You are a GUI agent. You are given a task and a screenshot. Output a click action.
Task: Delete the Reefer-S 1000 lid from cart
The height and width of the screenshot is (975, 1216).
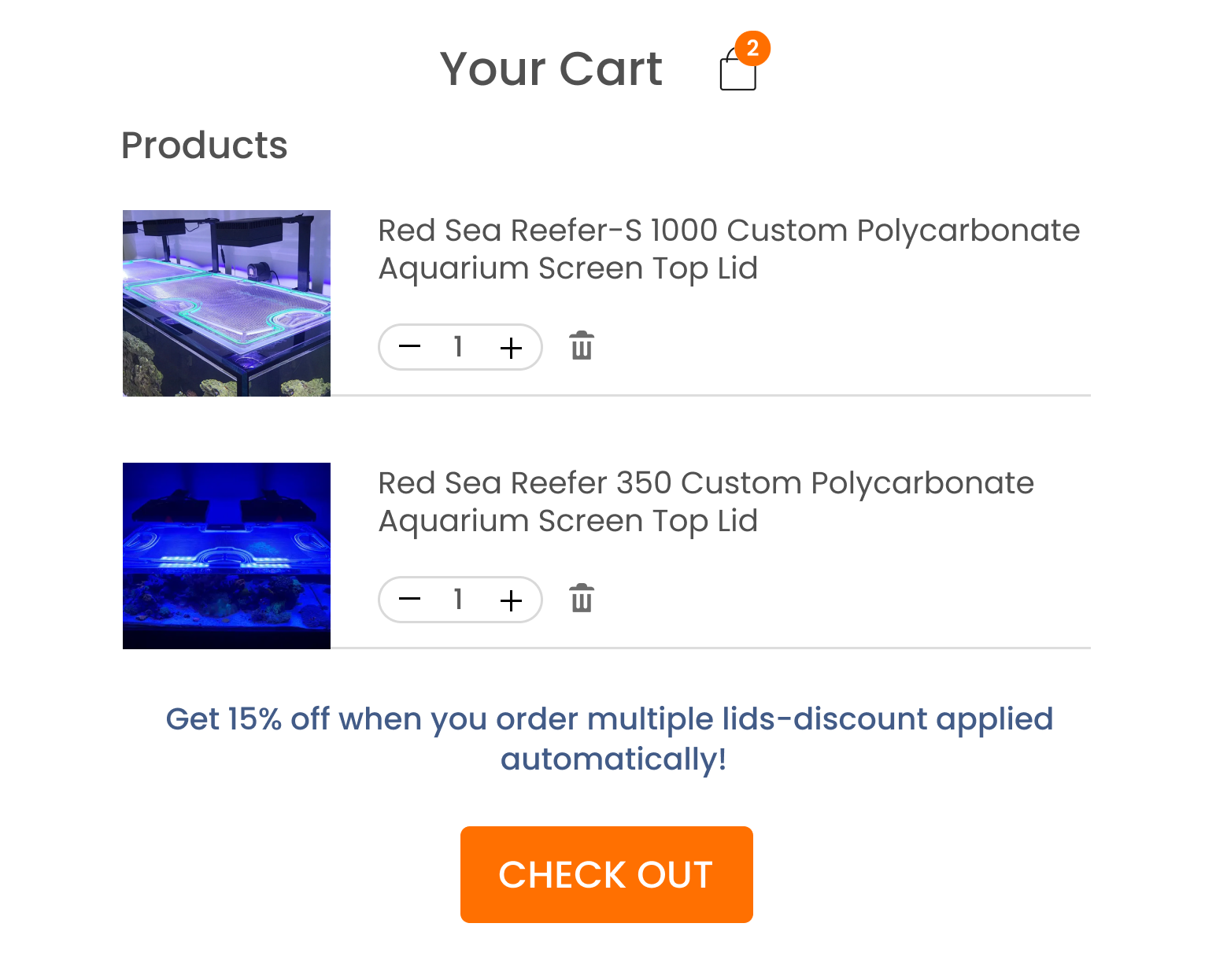coord(582,346)
